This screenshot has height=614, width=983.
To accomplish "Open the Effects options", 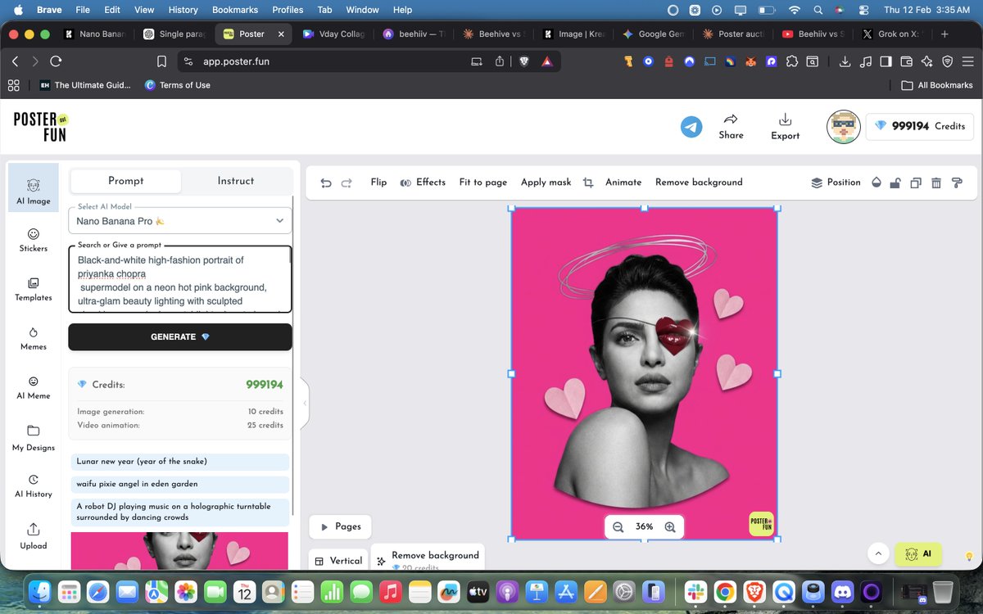I will tap(423, 183).
